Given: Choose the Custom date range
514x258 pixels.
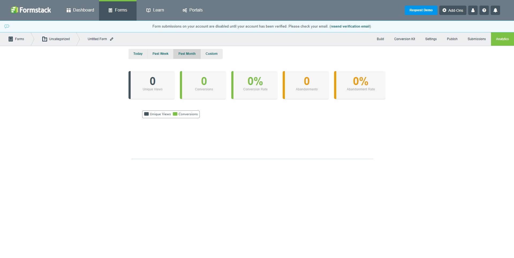Looking at the screenshot, I should point(211,54).
